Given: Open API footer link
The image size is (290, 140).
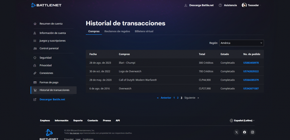Looking at the screenshot, I should [118, 120].
